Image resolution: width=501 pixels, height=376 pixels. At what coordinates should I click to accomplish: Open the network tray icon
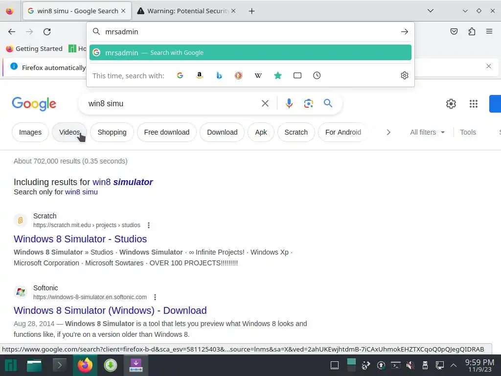click(440, 365)
